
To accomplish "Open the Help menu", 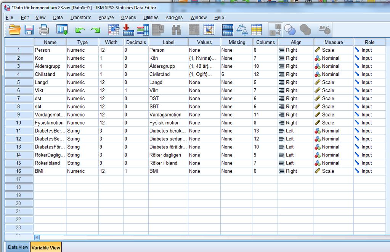I will point(219,18).
